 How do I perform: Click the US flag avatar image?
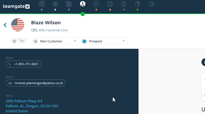tap(18, 25)
